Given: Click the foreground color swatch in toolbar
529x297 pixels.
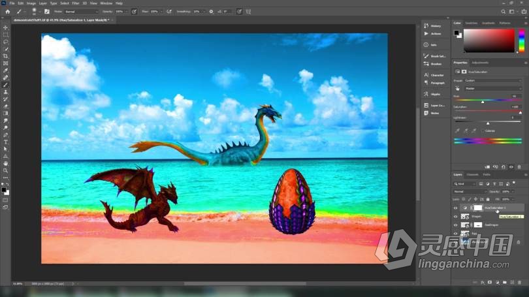Looking at the screenshot, I should point(4,190).
